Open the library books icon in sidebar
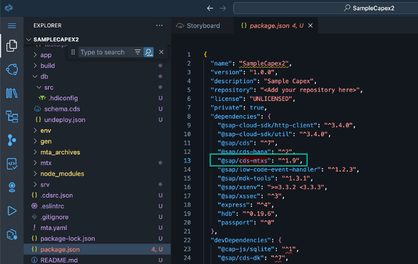Image resolution: width=418 pixels, height=264 pixels. [x=12, y=93]
